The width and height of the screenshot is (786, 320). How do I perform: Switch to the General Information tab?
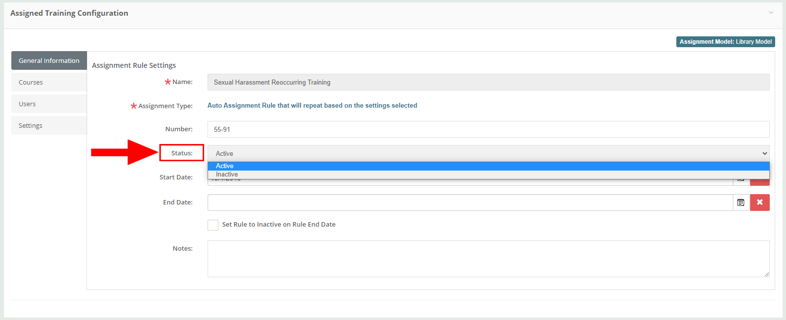tap(49, 60)
